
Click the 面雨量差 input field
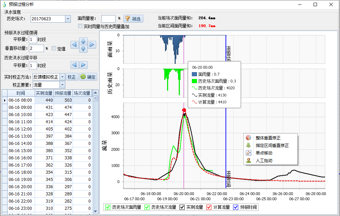pos(108,19)
